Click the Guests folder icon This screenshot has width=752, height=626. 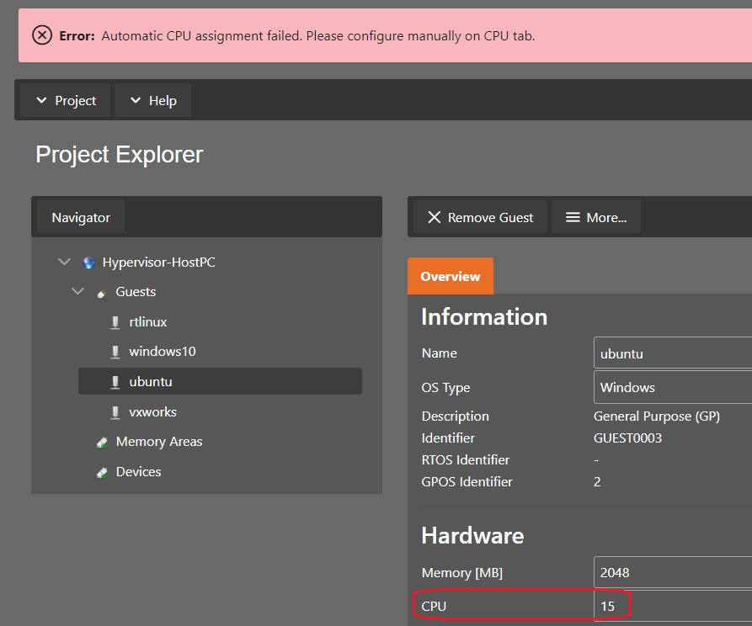[x=102, y=292]
